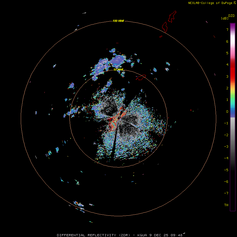Screen dimensions: 237x237
Task: Click the -4 value on the color scale
Action: (x=226, y=158)
